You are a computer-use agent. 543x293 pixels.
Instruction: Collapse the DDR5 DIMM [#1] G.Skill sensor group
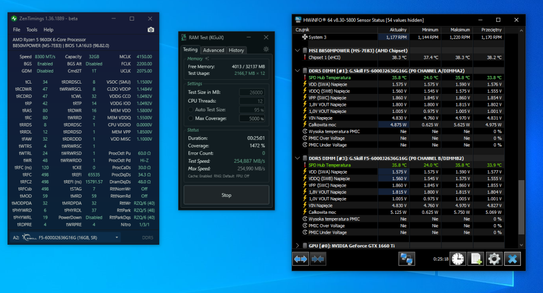(297, 71)
